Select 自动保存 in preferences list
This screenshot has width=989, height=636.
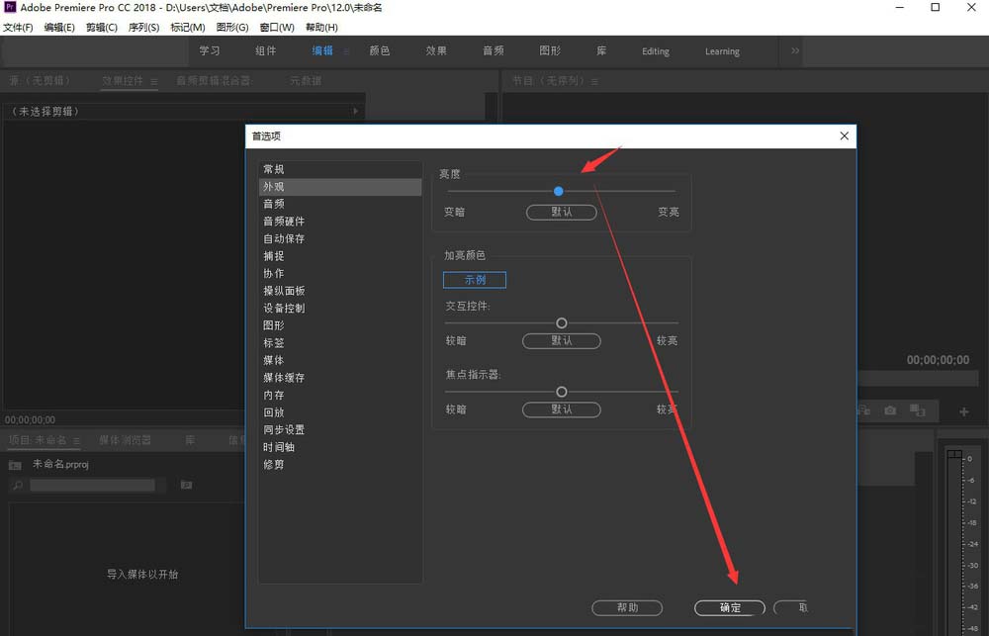click(x=340, y=238)
